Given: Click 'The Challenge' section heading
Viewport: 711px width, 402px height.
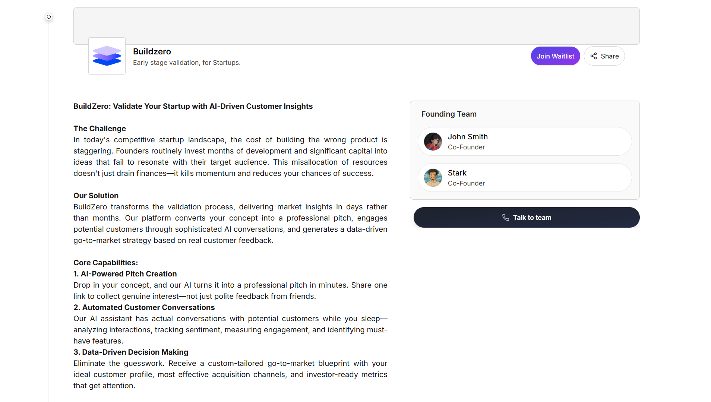Looking at the screenshot, I should 99,129.
